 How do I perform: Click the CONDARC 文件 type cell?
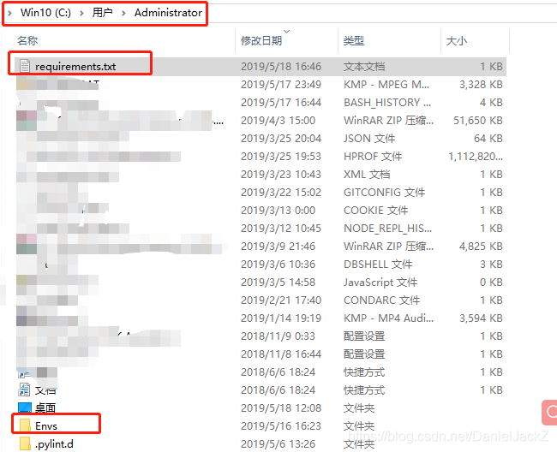pyautogui.click(x=381, y=300)
